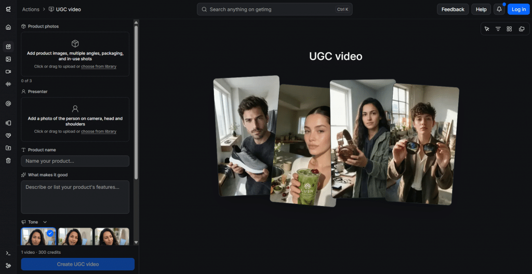This screenshot has height=274, width=532.
Task: Click the product photos upload drop zone text
Action: [x=75, y=56]
